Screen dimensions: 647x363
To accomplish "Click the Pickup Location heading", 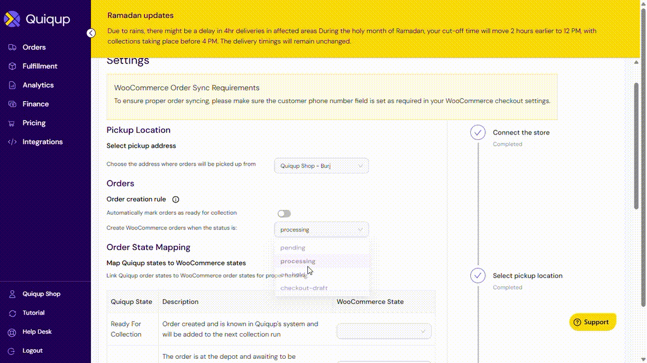I will click(x=138, y=130).
